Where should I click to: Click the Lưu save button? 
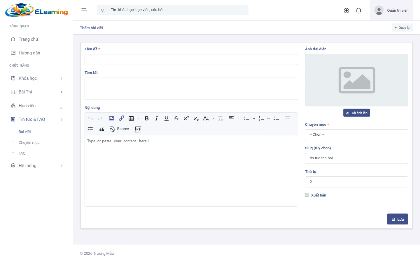(x=397, y=219)
